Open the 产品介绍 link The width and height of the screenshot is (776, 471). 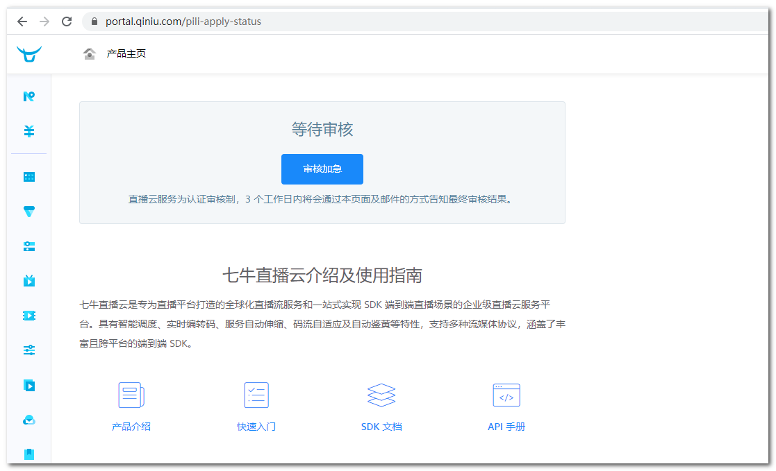131,427
